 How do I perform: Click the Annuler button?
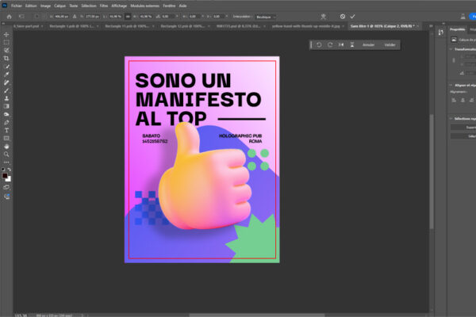[368, 45]
